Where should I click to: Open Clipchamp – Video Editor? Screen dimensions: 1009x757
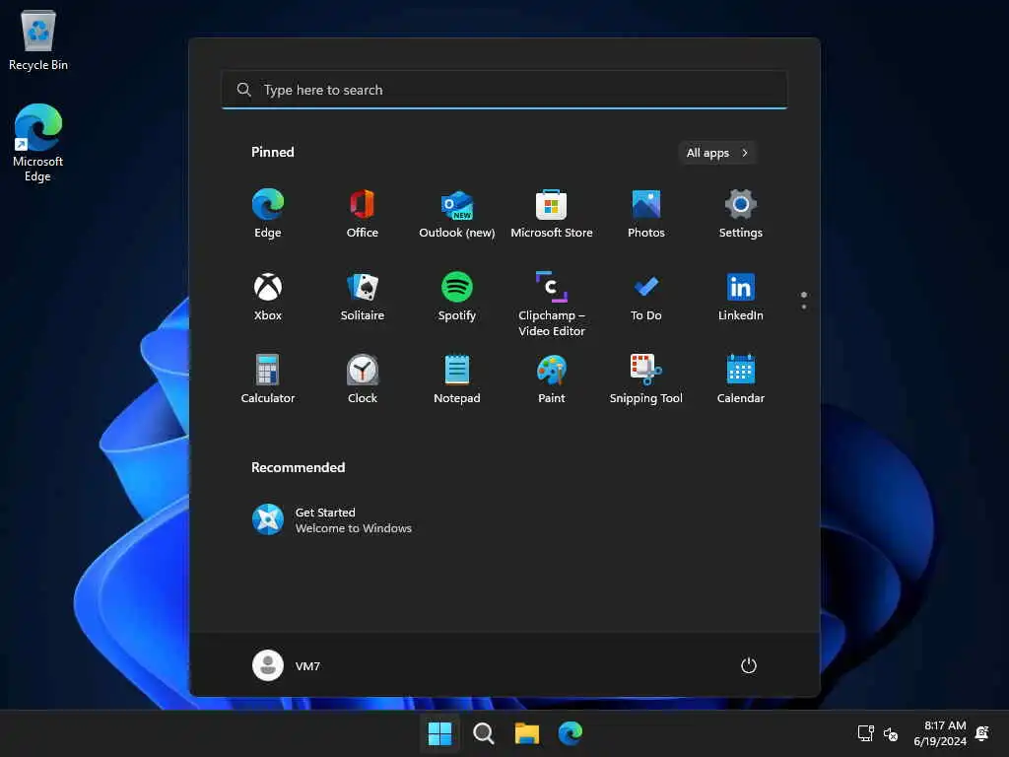(x=552, y=304)
